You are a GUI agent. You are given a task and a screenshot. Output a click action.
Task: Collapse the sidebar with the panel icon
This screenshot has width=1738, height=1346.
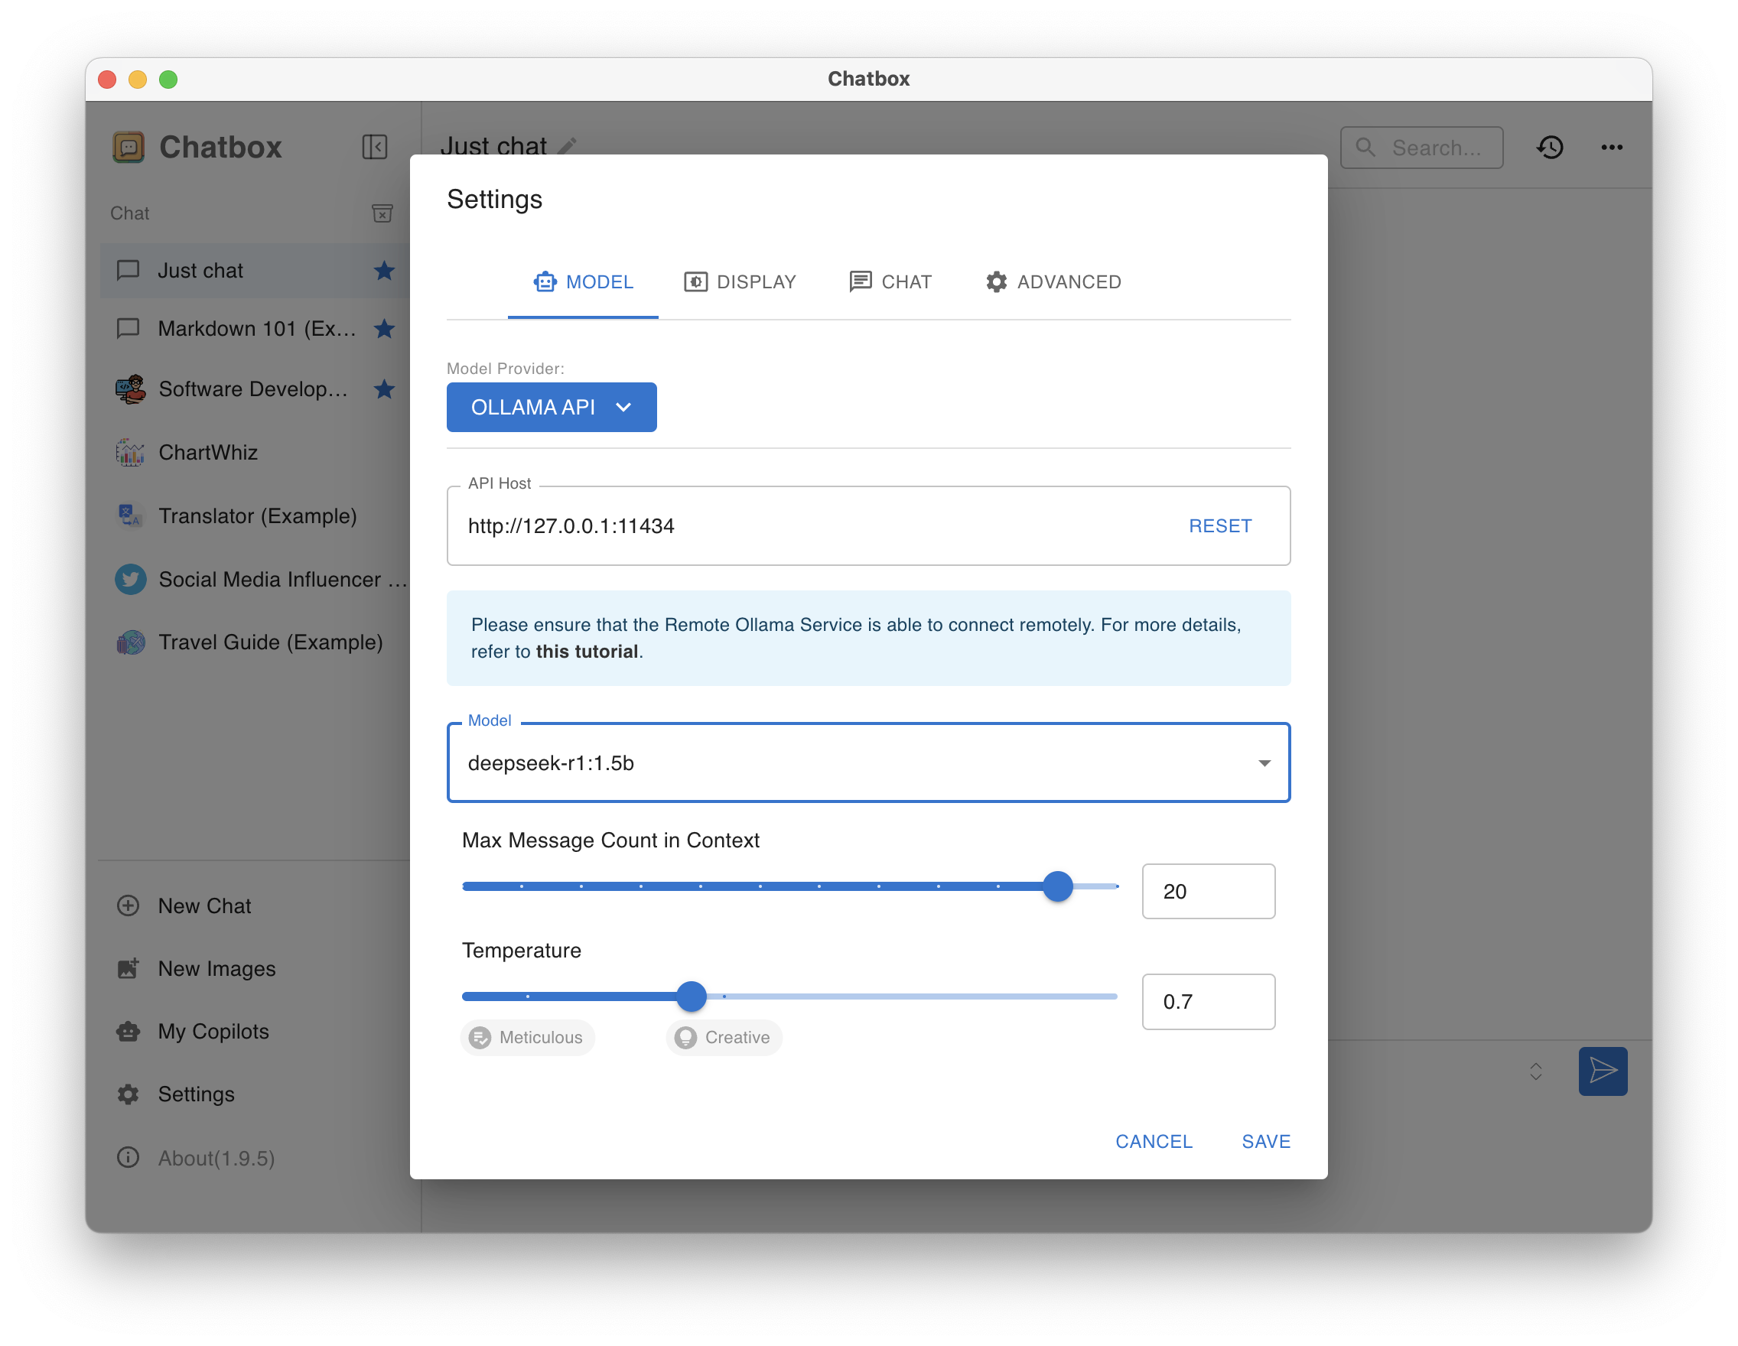click(x=374, y=147)
